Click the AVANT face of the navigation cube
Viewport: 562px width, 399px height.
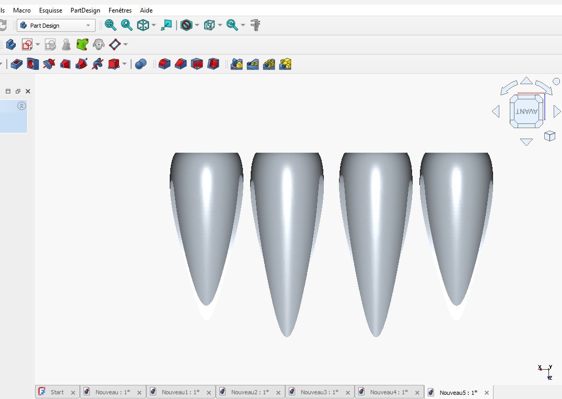click(x=526, y=111)
